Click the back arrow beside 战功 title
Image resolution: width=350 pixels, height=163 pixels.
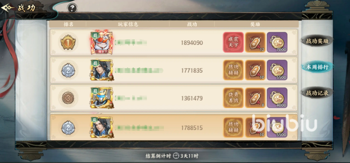click(x=8, y=8)
